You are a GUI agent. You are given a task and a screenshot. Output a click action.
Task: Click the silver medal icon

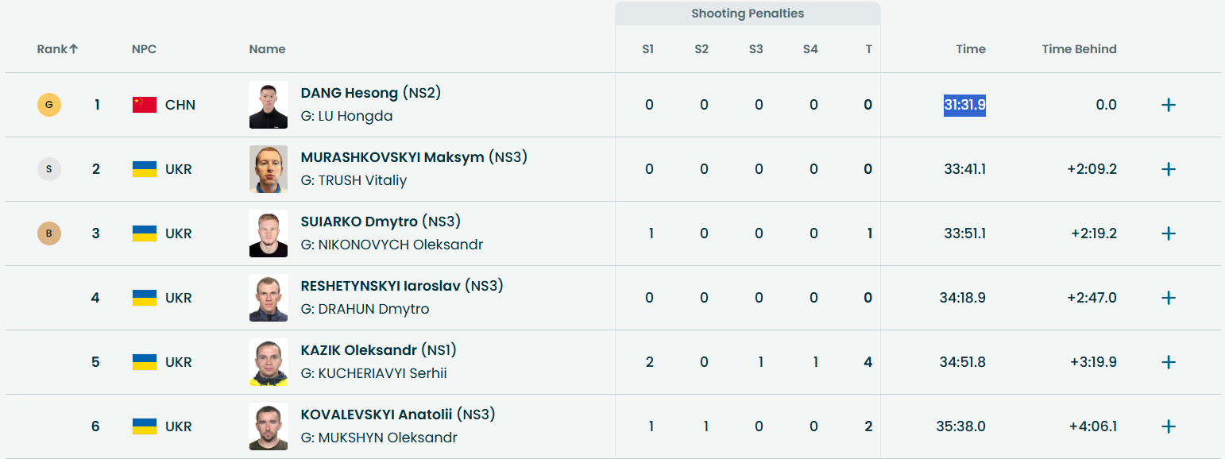click(49, 169)
